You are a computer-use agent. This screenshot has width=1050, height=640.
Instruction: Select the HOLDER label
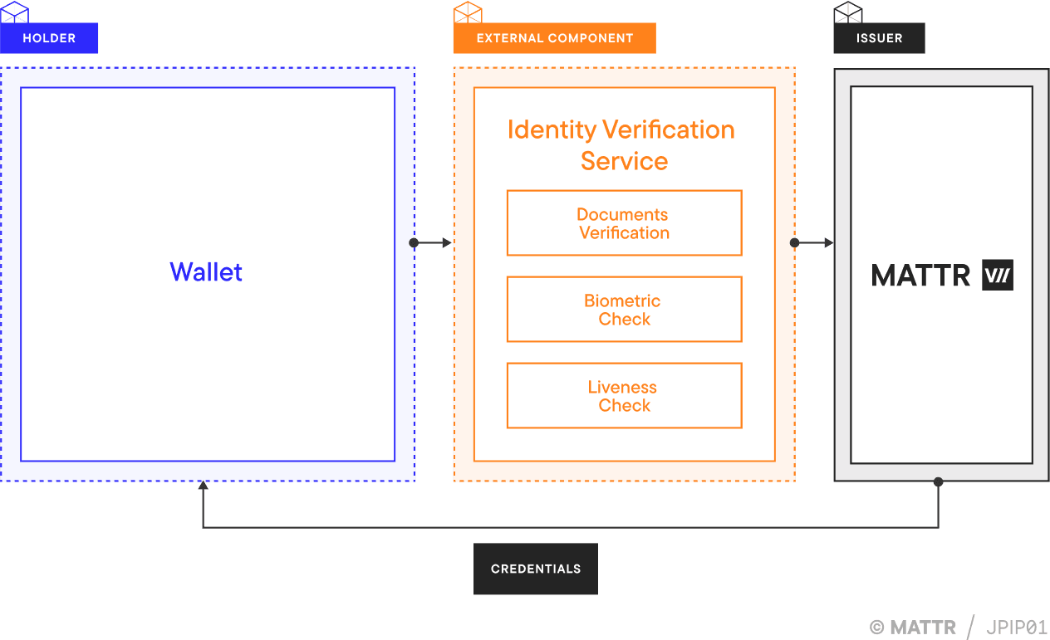point(49,38)
